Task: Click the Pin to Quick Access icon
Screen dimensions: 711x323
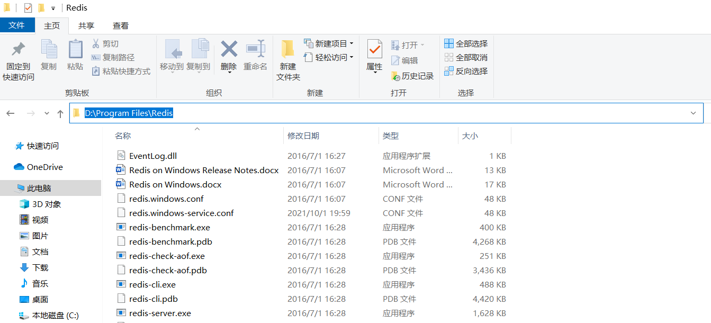Action: pos(19,49)
